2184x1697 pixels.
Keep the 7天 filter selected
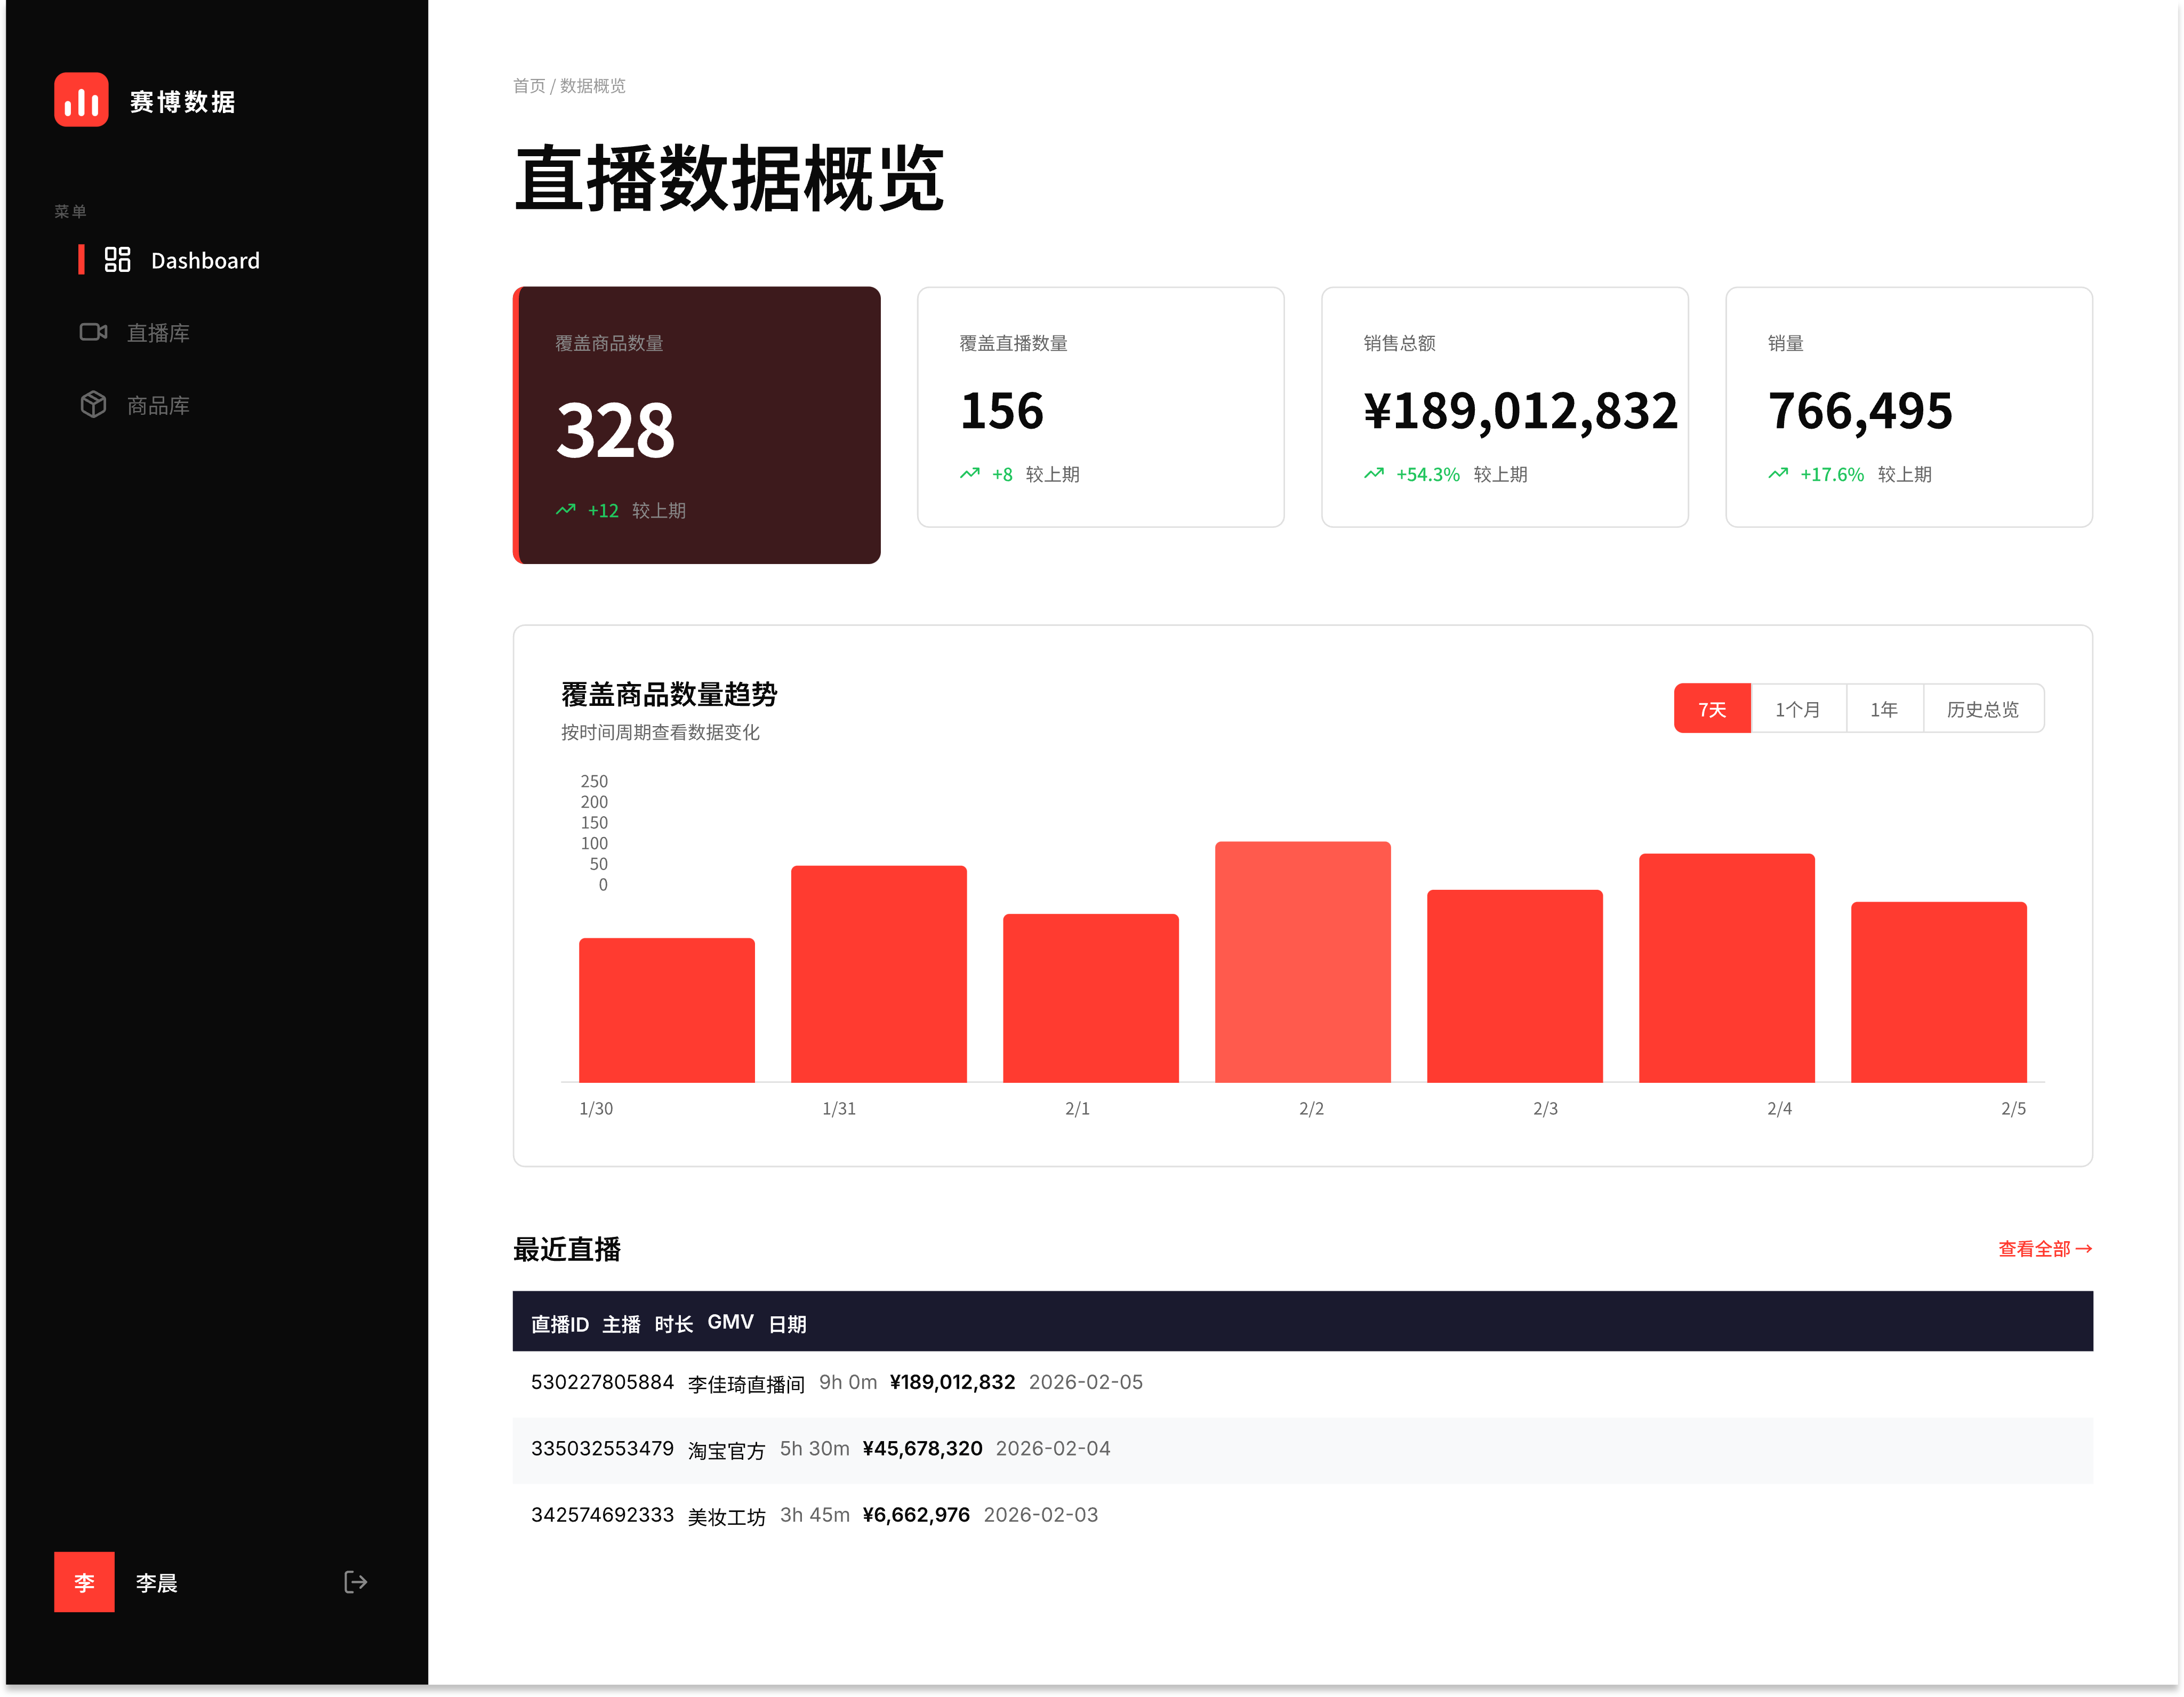pyautogui.click(x=1712, y=708)
